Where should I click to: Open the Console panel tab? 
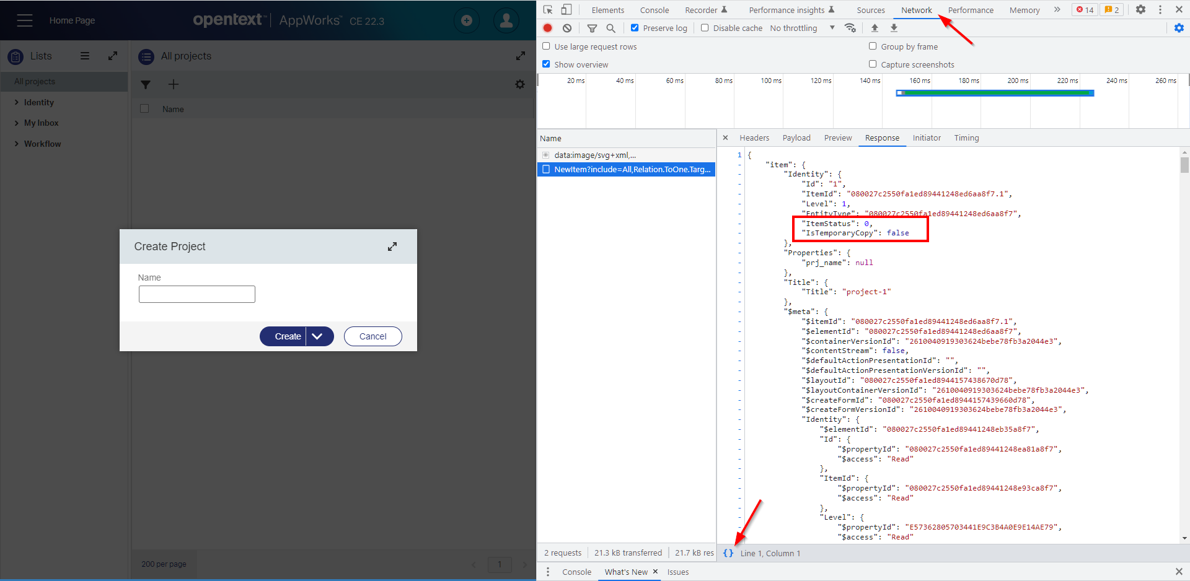coord(654,10)
